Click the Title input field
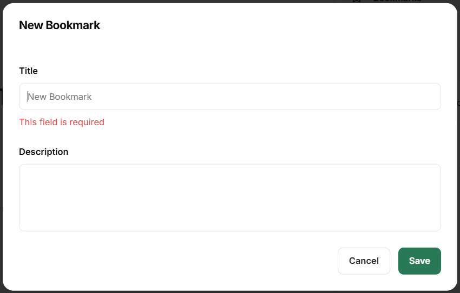Viewport: 460px width, 293px height. tap(229, 97)
